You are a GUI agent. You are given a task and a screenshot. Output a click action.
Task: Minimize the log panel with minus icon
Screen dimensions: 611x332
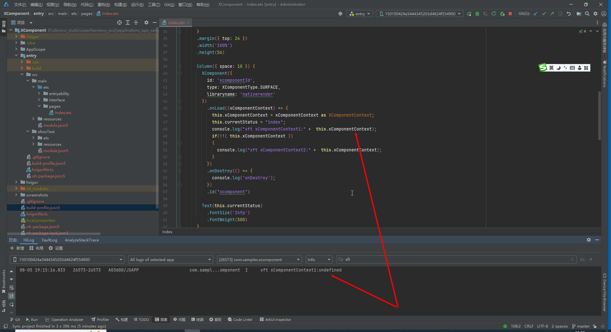point(597,240)
